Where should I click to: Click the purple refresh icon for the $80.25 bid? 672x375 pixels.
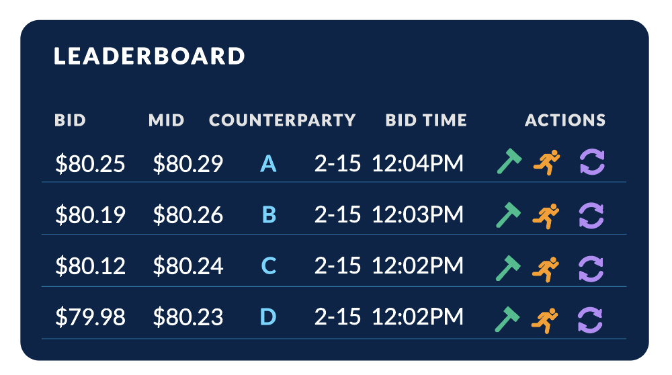coord(592,162)
